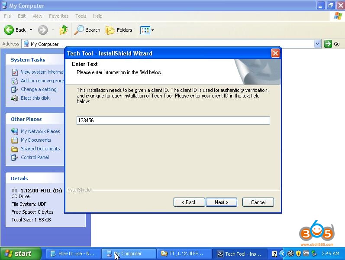Open My Documents from Other Places
Image resolution: width=345 pixels, height=260 pixels.
pos(36,140)
